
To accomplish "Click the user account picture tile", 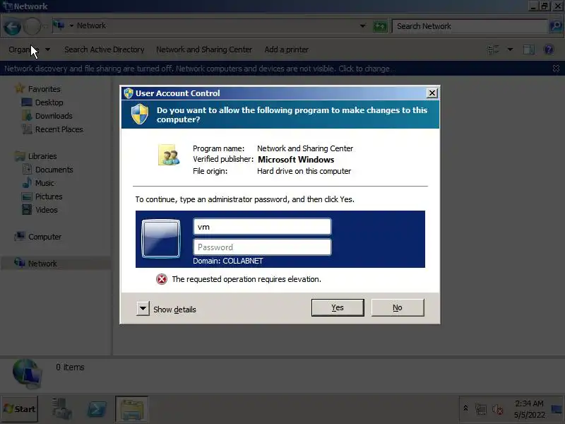I will click(161, 239).
